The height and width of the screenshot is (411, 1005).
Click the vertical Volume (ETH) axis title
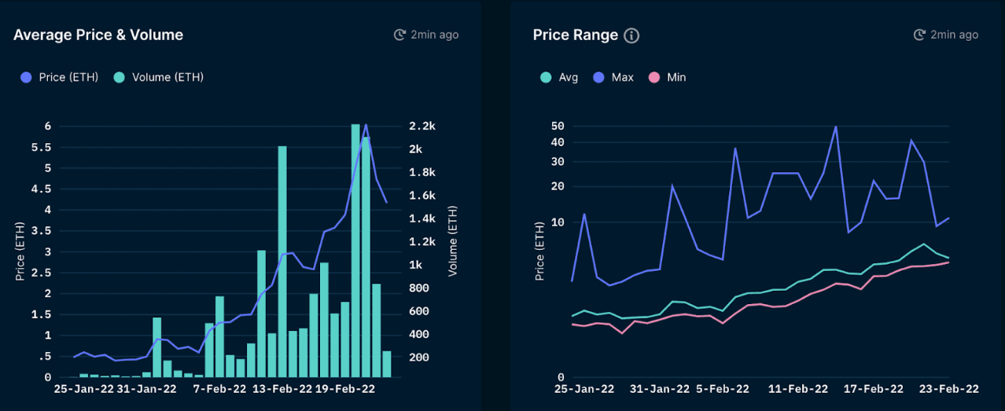click(x=453, y=240)
